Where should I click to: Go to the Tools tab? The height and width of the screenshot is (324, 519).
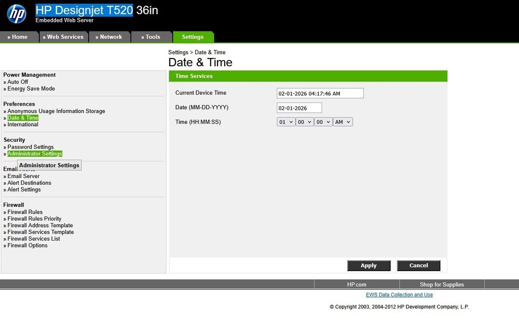point(152,37)
